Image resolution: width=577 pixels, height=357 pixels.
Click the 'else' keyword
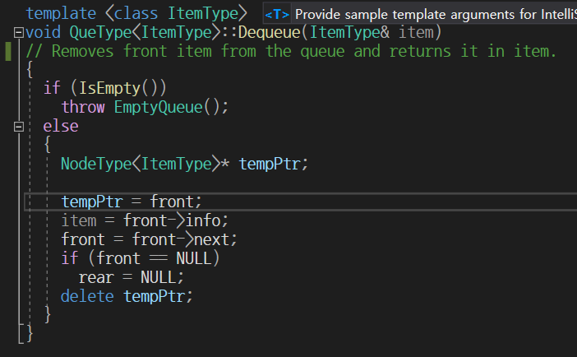tap(61, 127)
